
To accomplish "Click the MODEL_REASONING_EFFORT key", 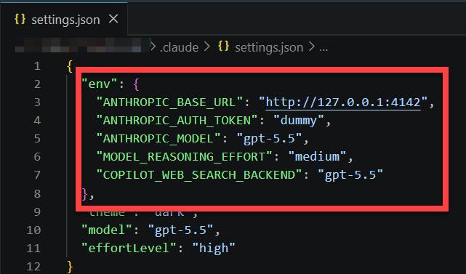I will click(x=184, y=156).
